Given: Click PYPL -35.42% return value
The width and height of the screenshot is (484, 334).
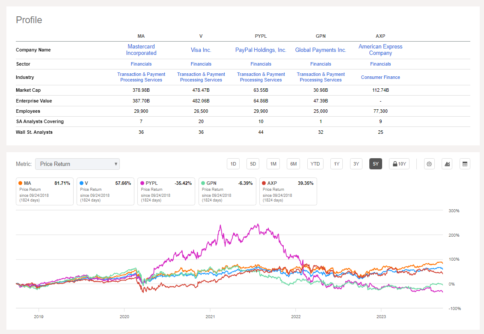Looking at the screenshot, I should (183, 184).
